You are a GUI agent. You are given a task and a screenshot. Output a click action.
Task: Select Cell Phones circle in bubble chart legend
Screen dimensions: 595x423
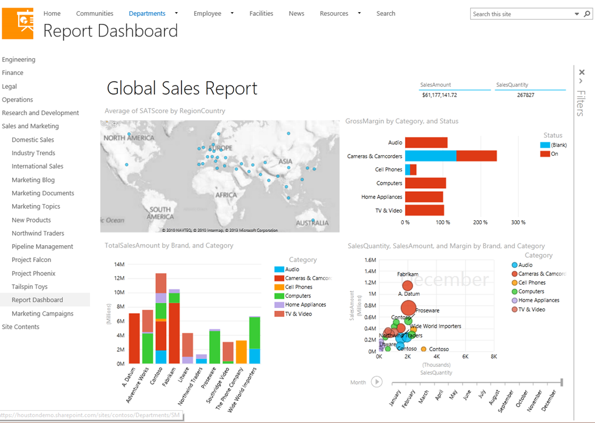[515, 282]
